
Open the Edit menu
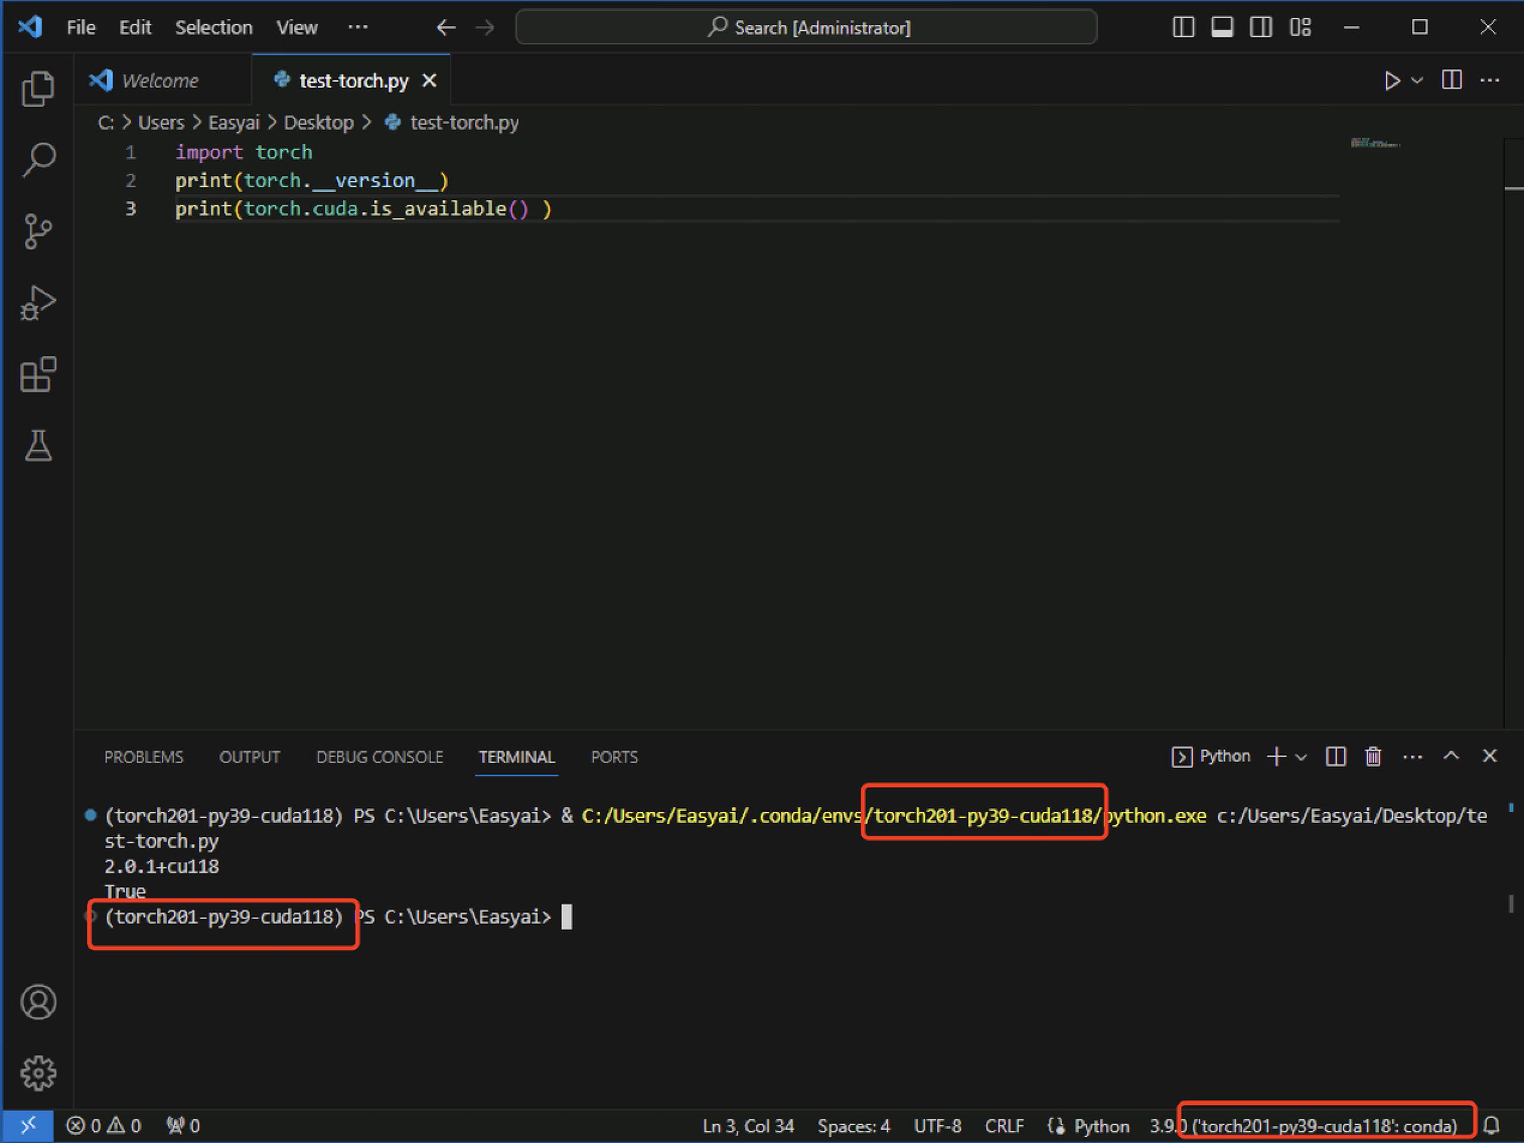(x=135, y=27)
